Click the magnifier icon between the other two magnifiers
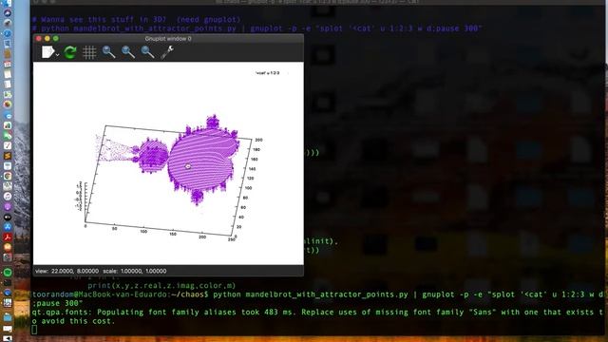The width and height of the screenshot is (608, 342). [128, 52]
